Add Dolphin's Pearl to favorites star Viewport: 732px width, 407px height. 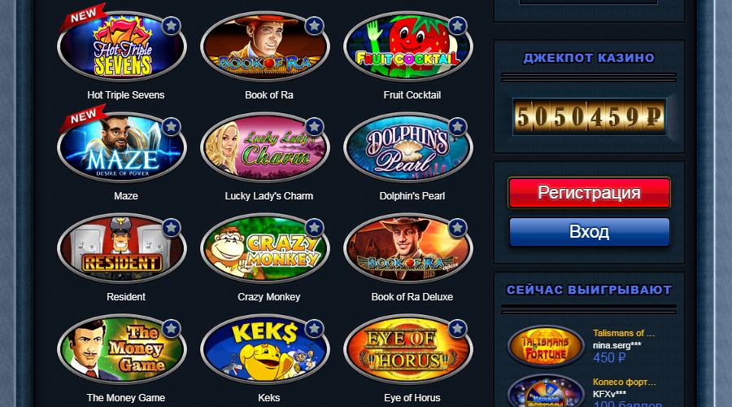pyautogui.click(x=457, y=127)
